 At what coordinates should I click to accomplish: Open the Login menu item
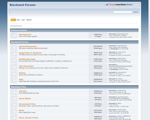pyautogui.click(x=23, y=20)
